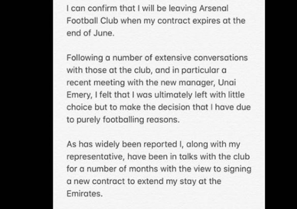Click the word "conversations"
Image resolution: width=297 pixels, height=209 pixels.
[221, 58]
